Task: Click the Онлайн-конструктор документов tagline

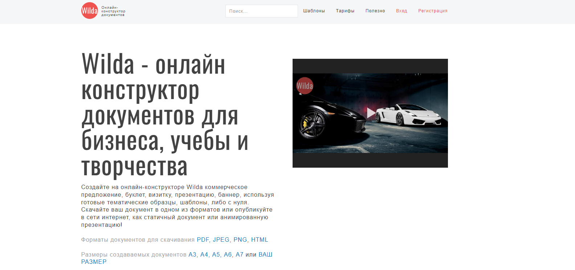Action: tap(113, 11)
